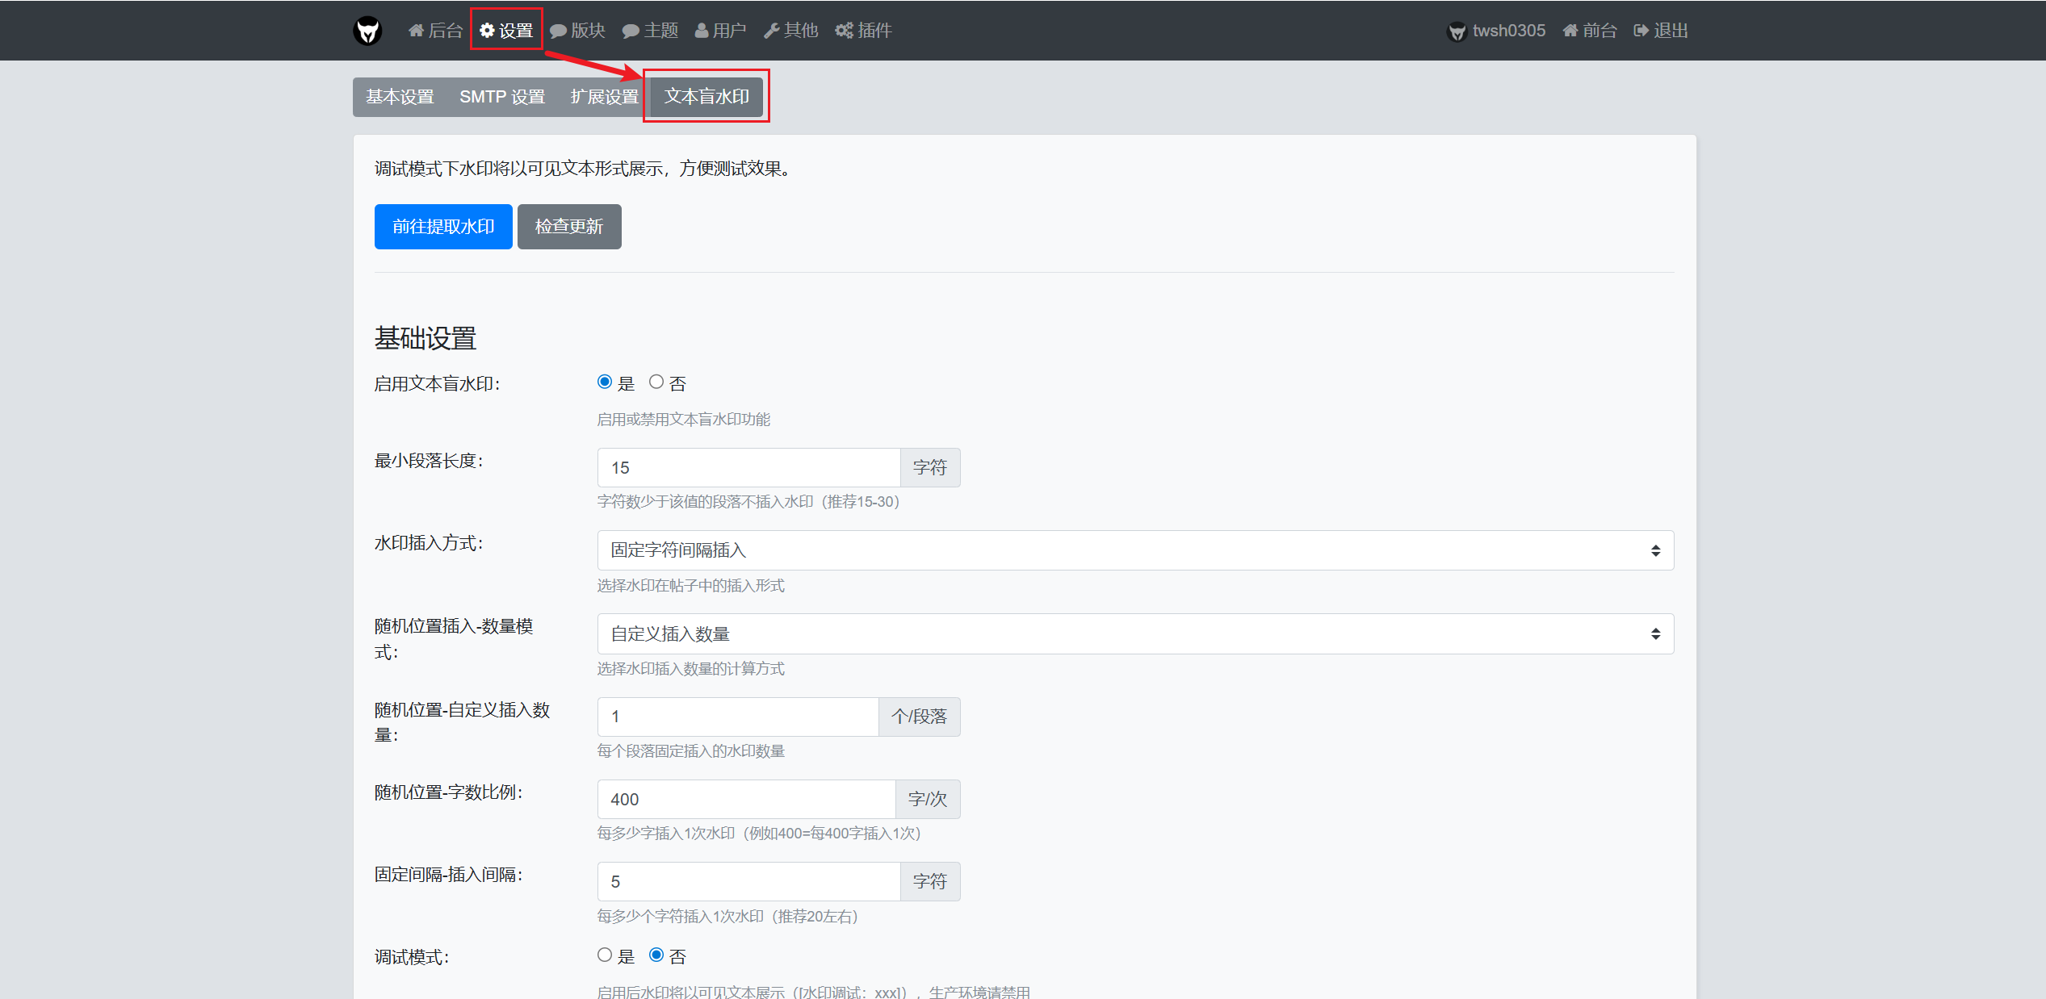Screen dimensions: 2046x999
Task: Open 用户 users menu
Action: 720,31
